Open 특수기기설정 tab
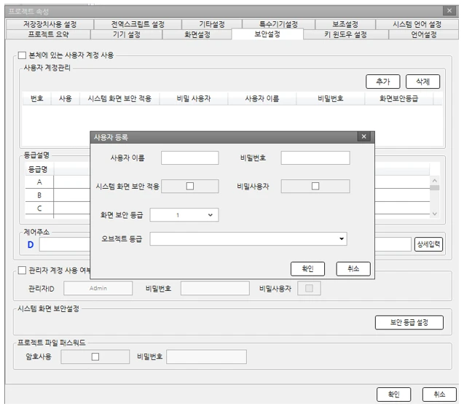 pyautogui.click(x=278, y=24)
